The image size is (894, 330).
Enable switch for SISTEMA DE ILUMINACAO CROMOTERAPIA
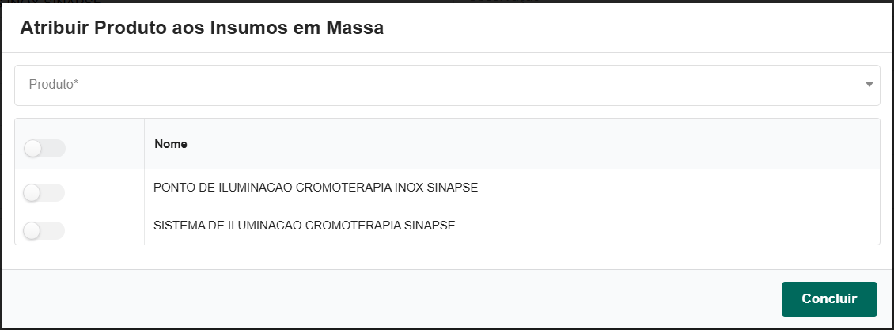(x=44, y=230)
